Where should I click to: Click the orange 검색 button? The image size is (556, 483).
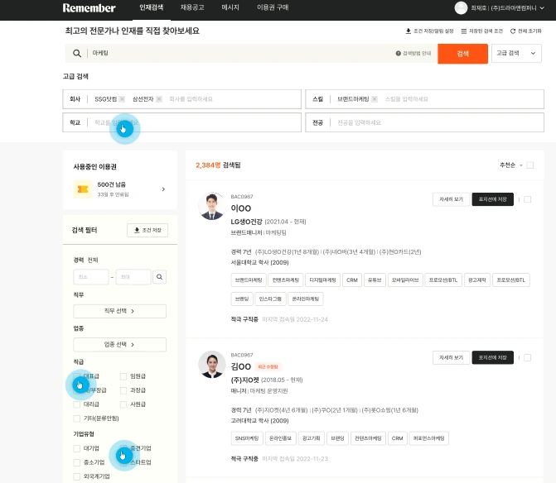pyautogui.click(x=462, y=54)
